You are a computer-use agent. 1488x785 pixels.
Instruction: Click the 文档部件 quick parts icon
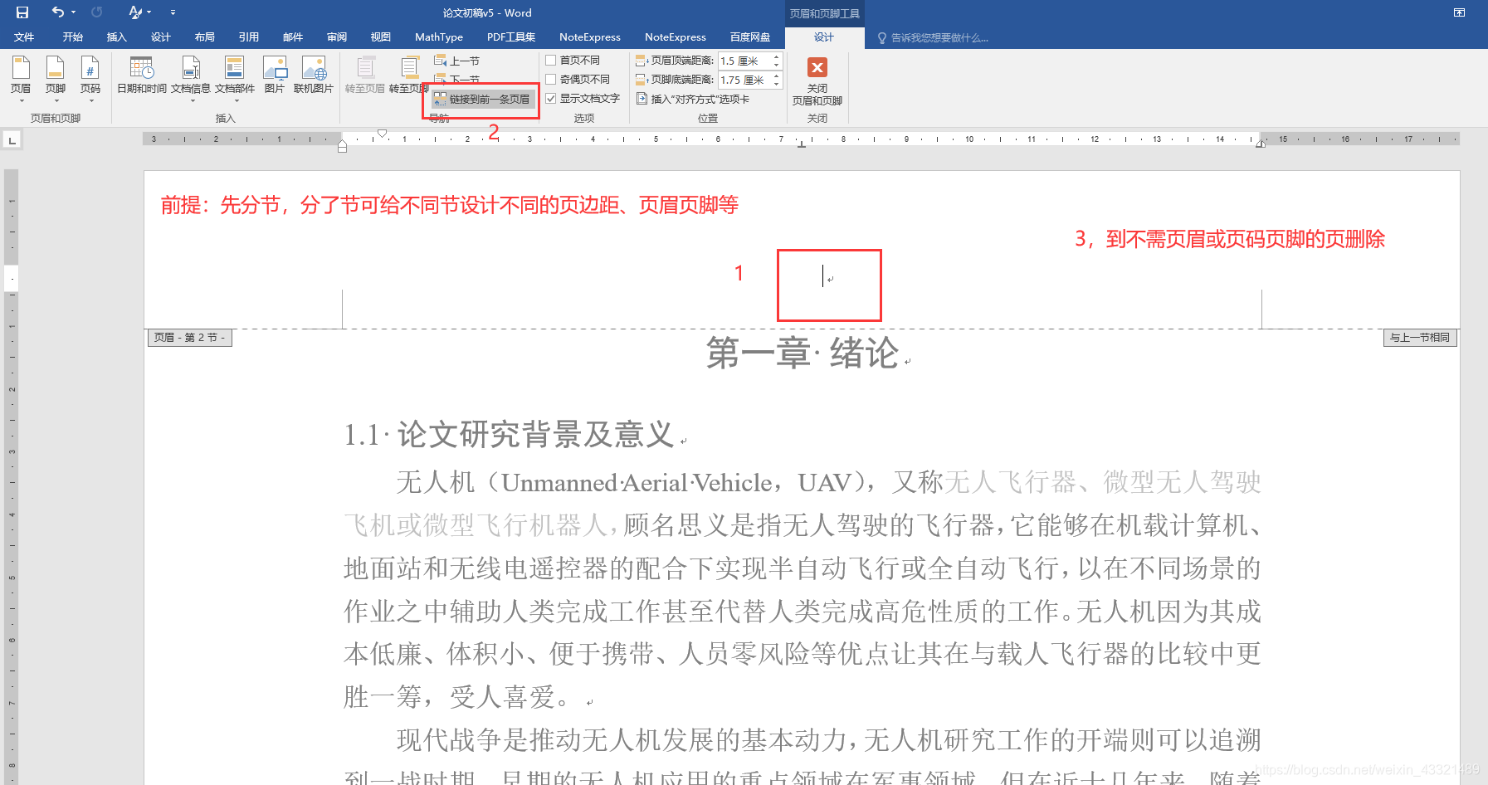click(235, 68)
